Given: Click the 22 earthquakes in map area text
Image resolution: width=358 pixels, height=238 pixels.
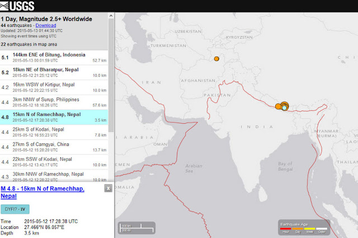Looking at the screenshot, I should click(29, 44).
